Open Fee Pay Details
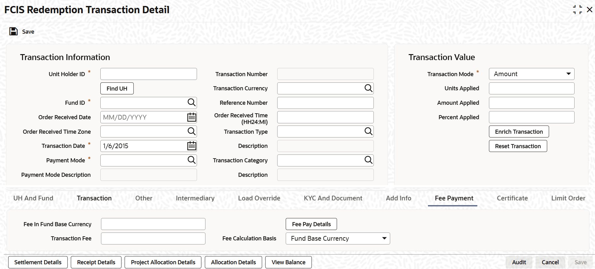 click(311, 224)
